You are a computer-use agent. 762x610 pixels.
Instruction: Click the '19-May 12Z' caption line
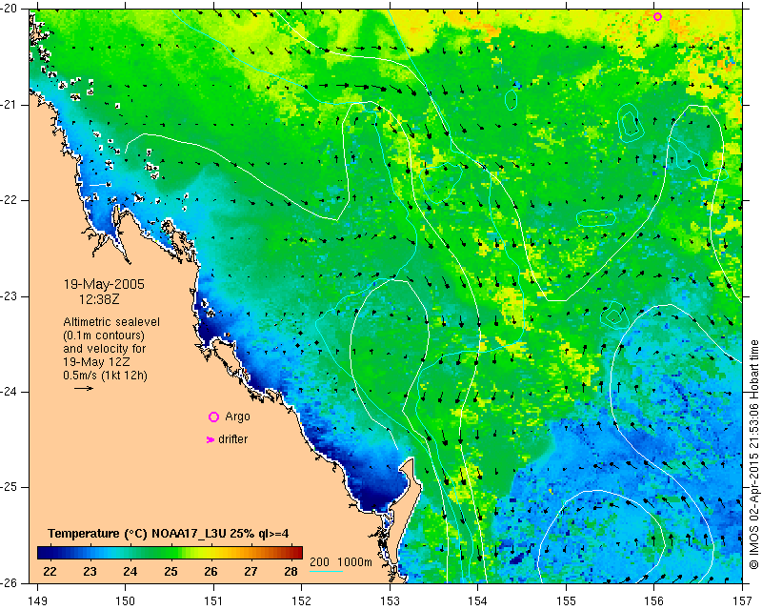(x=96, y=362)
